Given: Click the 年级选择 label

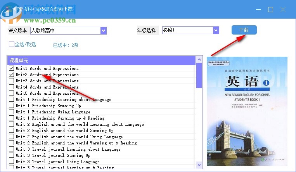Looking at the screenshot, I should pyautogui.click(x=147, y=30).
